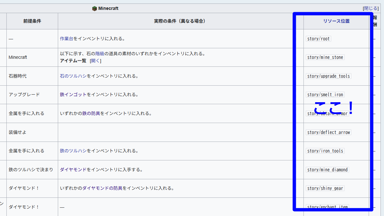Click the story/shiny_gear resource code

tap(325, 188)
